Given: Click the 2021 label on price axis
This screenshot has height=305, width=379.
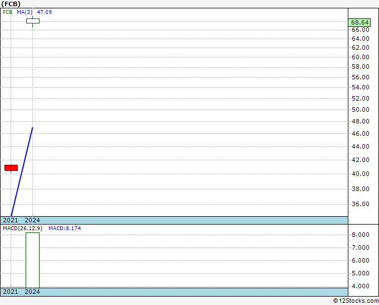Looking at the screenshot, I should tap(11, 220).
